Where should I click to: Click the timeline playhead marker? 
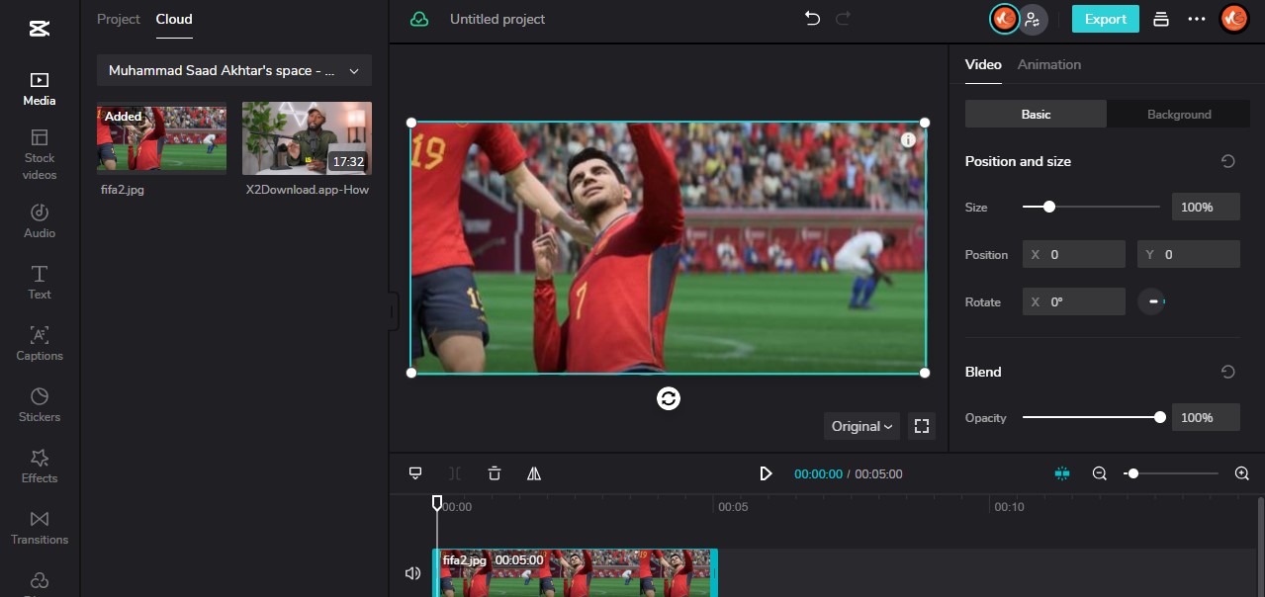(437, 504)
